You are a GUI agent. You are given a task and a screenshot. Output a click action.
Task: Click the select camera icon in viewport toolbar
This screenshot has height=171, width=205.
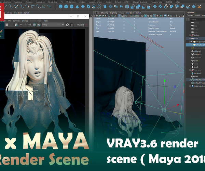pos(97,16)
